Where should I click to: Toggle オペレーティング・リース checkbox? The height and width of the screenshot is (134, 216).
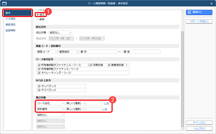coord(39,73)
